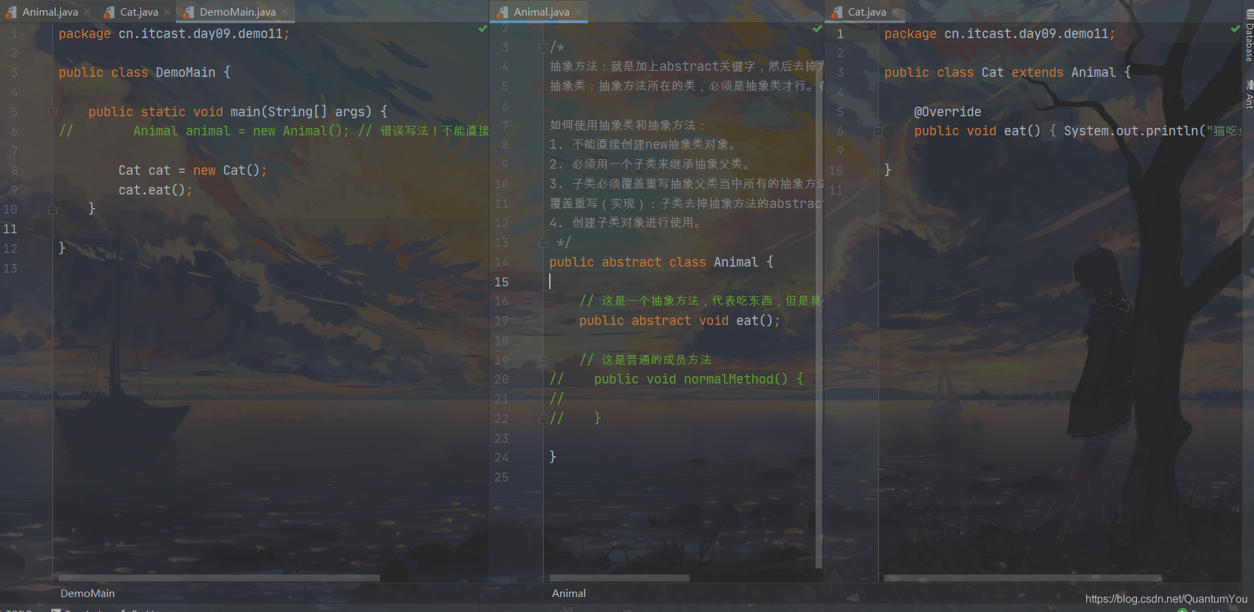Click closing brace on Animal.java line 24
This screenshot has width=1254, height=612.
pos(553,457)
